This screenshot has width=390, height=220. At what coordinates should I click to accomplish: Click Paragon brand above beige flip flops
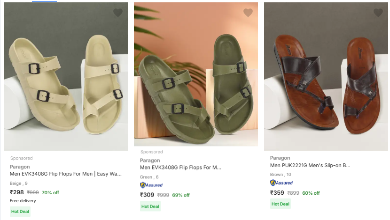pyautogui.click(x=20, y=167)
